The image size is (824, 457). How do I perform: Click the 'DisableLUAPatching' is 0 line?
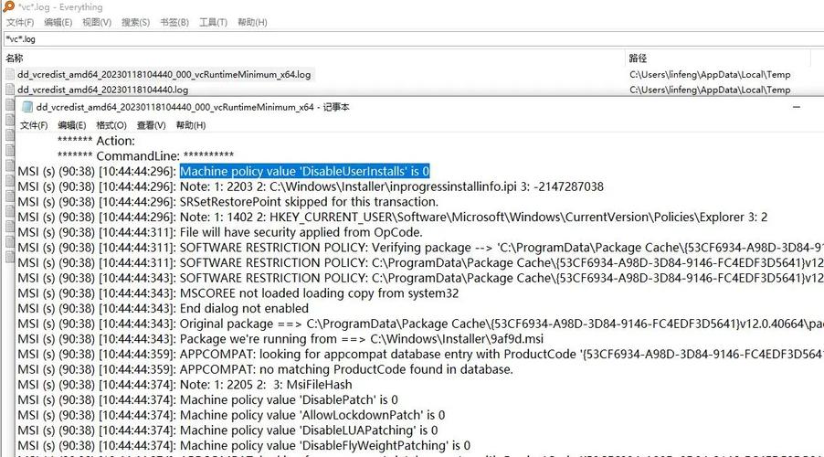pyautogui.click(x=227, y=430)
